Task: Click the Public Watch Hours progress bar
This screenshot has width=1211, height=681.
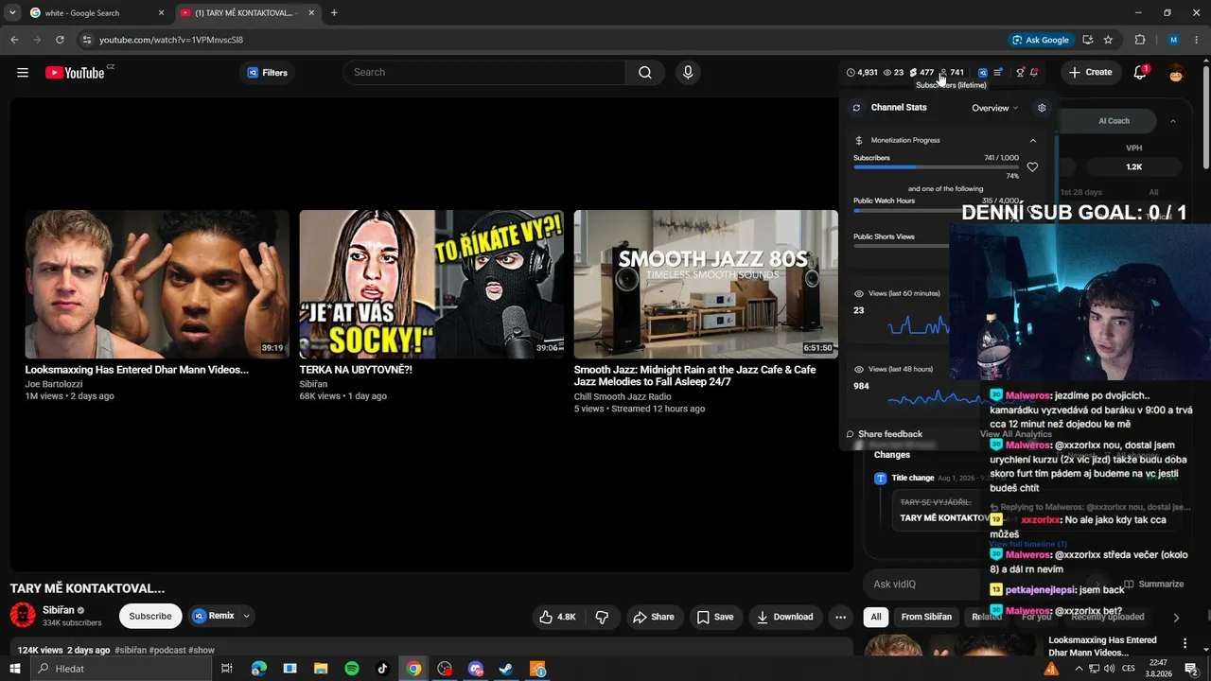Action: point(936,210)
